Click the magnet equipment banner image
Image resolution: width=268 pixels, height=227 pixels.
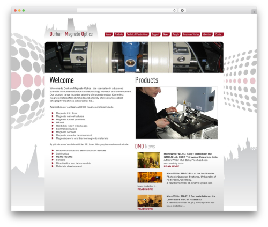[x=134, y=57]
